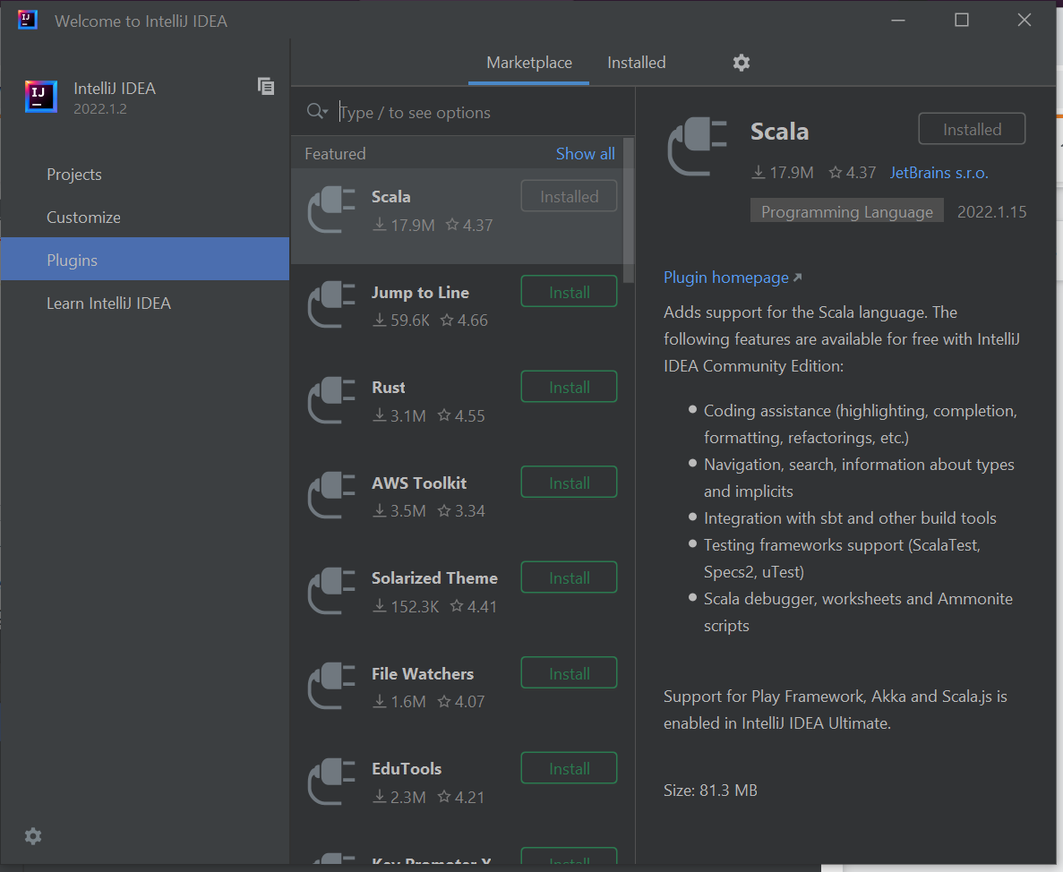The image size is (1063, 872).
Task: Click large Scala plugin icon in details pane
Action: 698,146
